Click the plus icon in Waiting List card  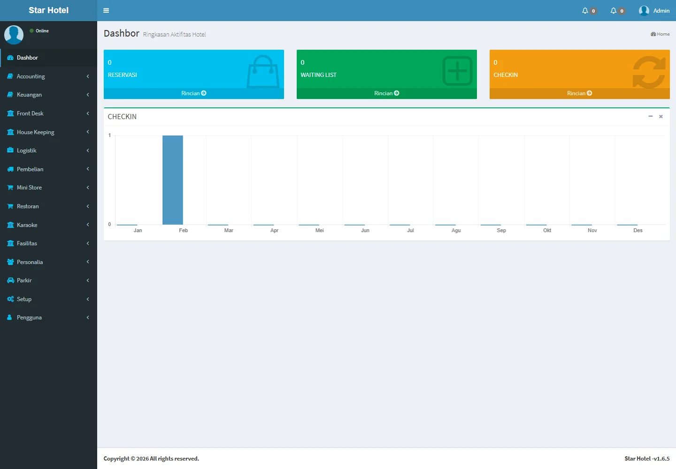[457, 71]
